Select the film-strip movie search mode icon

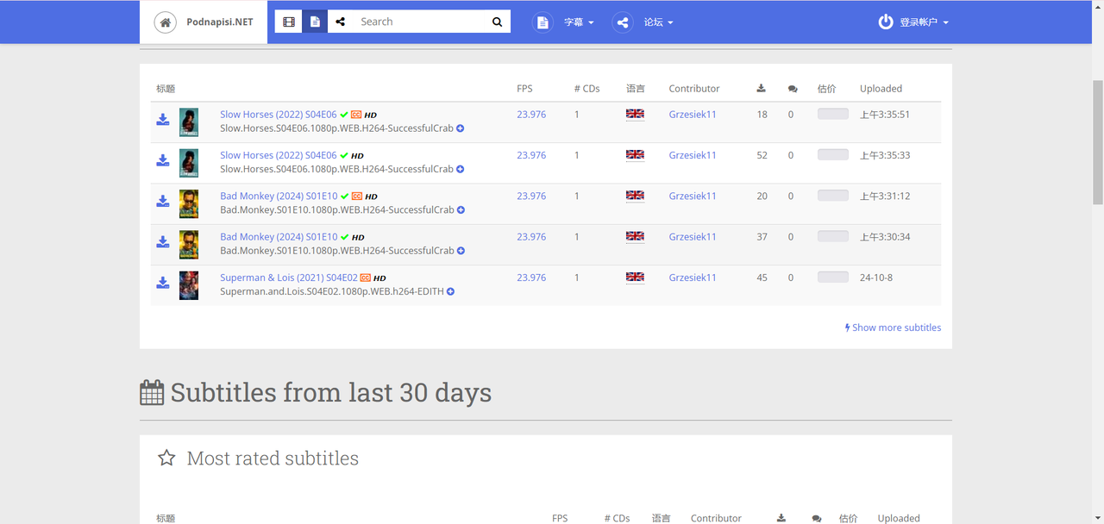289,22
